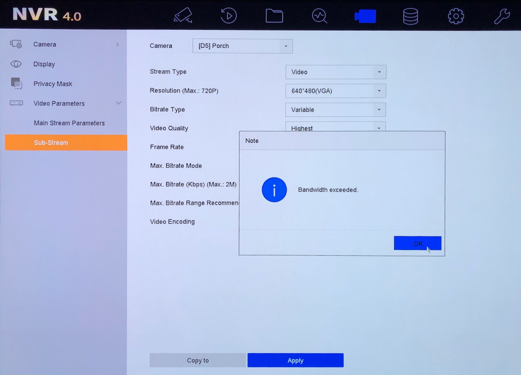Select Main Stream Parameters in sidebar
Screen dimensions: 521x375
point(69,123)
